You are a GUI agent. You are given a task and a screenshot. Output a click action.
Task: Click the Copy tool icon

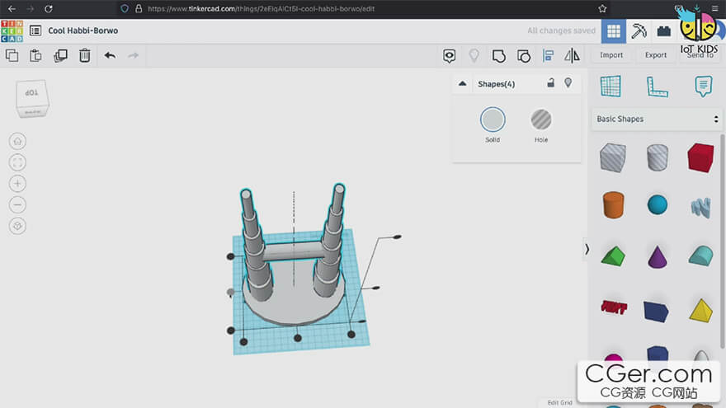12,55
